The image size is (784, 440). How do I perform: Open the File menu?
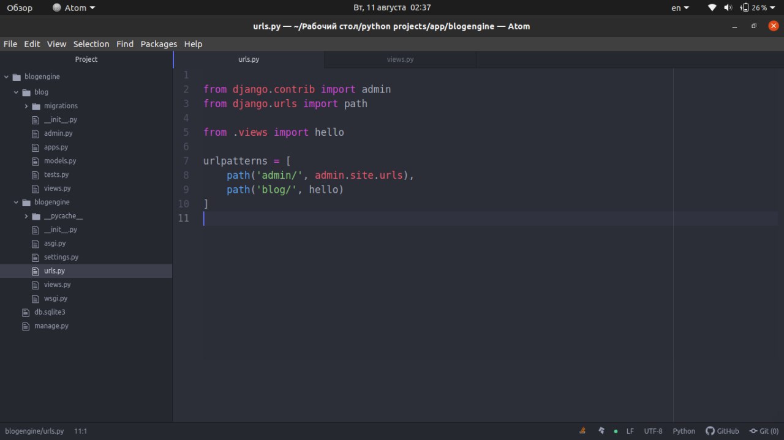10,44
